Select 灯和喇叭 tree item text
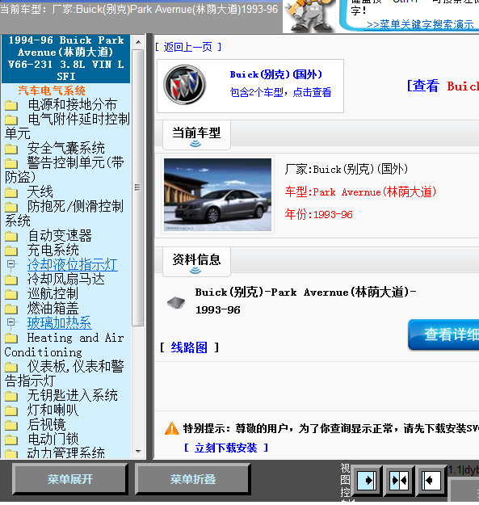This screenshot has width=479, height=505. pyautogui.click(x=53, y=410)
